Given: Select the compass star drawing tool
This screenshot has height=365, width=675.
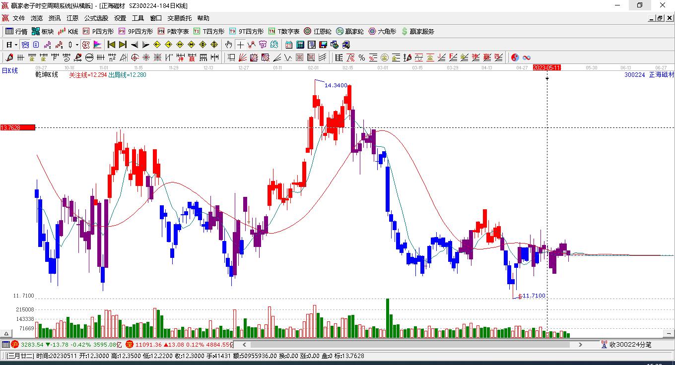Looking at the screenshot, I should pos(146,58).
